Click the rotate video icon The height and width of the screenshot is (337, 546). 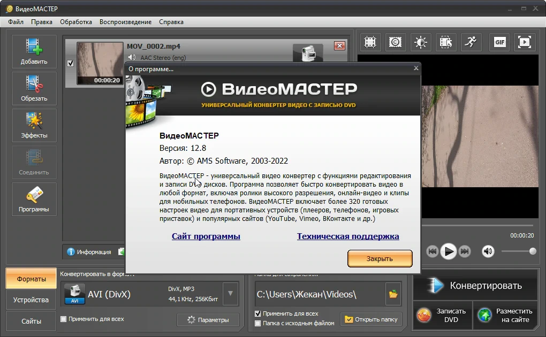pos(445,42)
